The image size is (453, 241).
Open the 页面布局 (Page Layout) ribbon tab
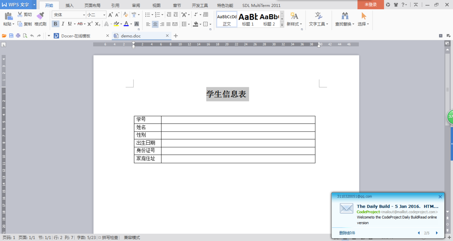92,5
